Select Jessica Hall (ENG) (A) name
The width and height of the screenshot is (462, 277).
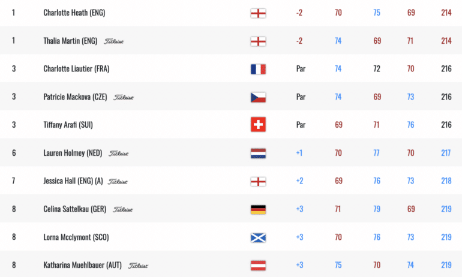tap(73, 180)
